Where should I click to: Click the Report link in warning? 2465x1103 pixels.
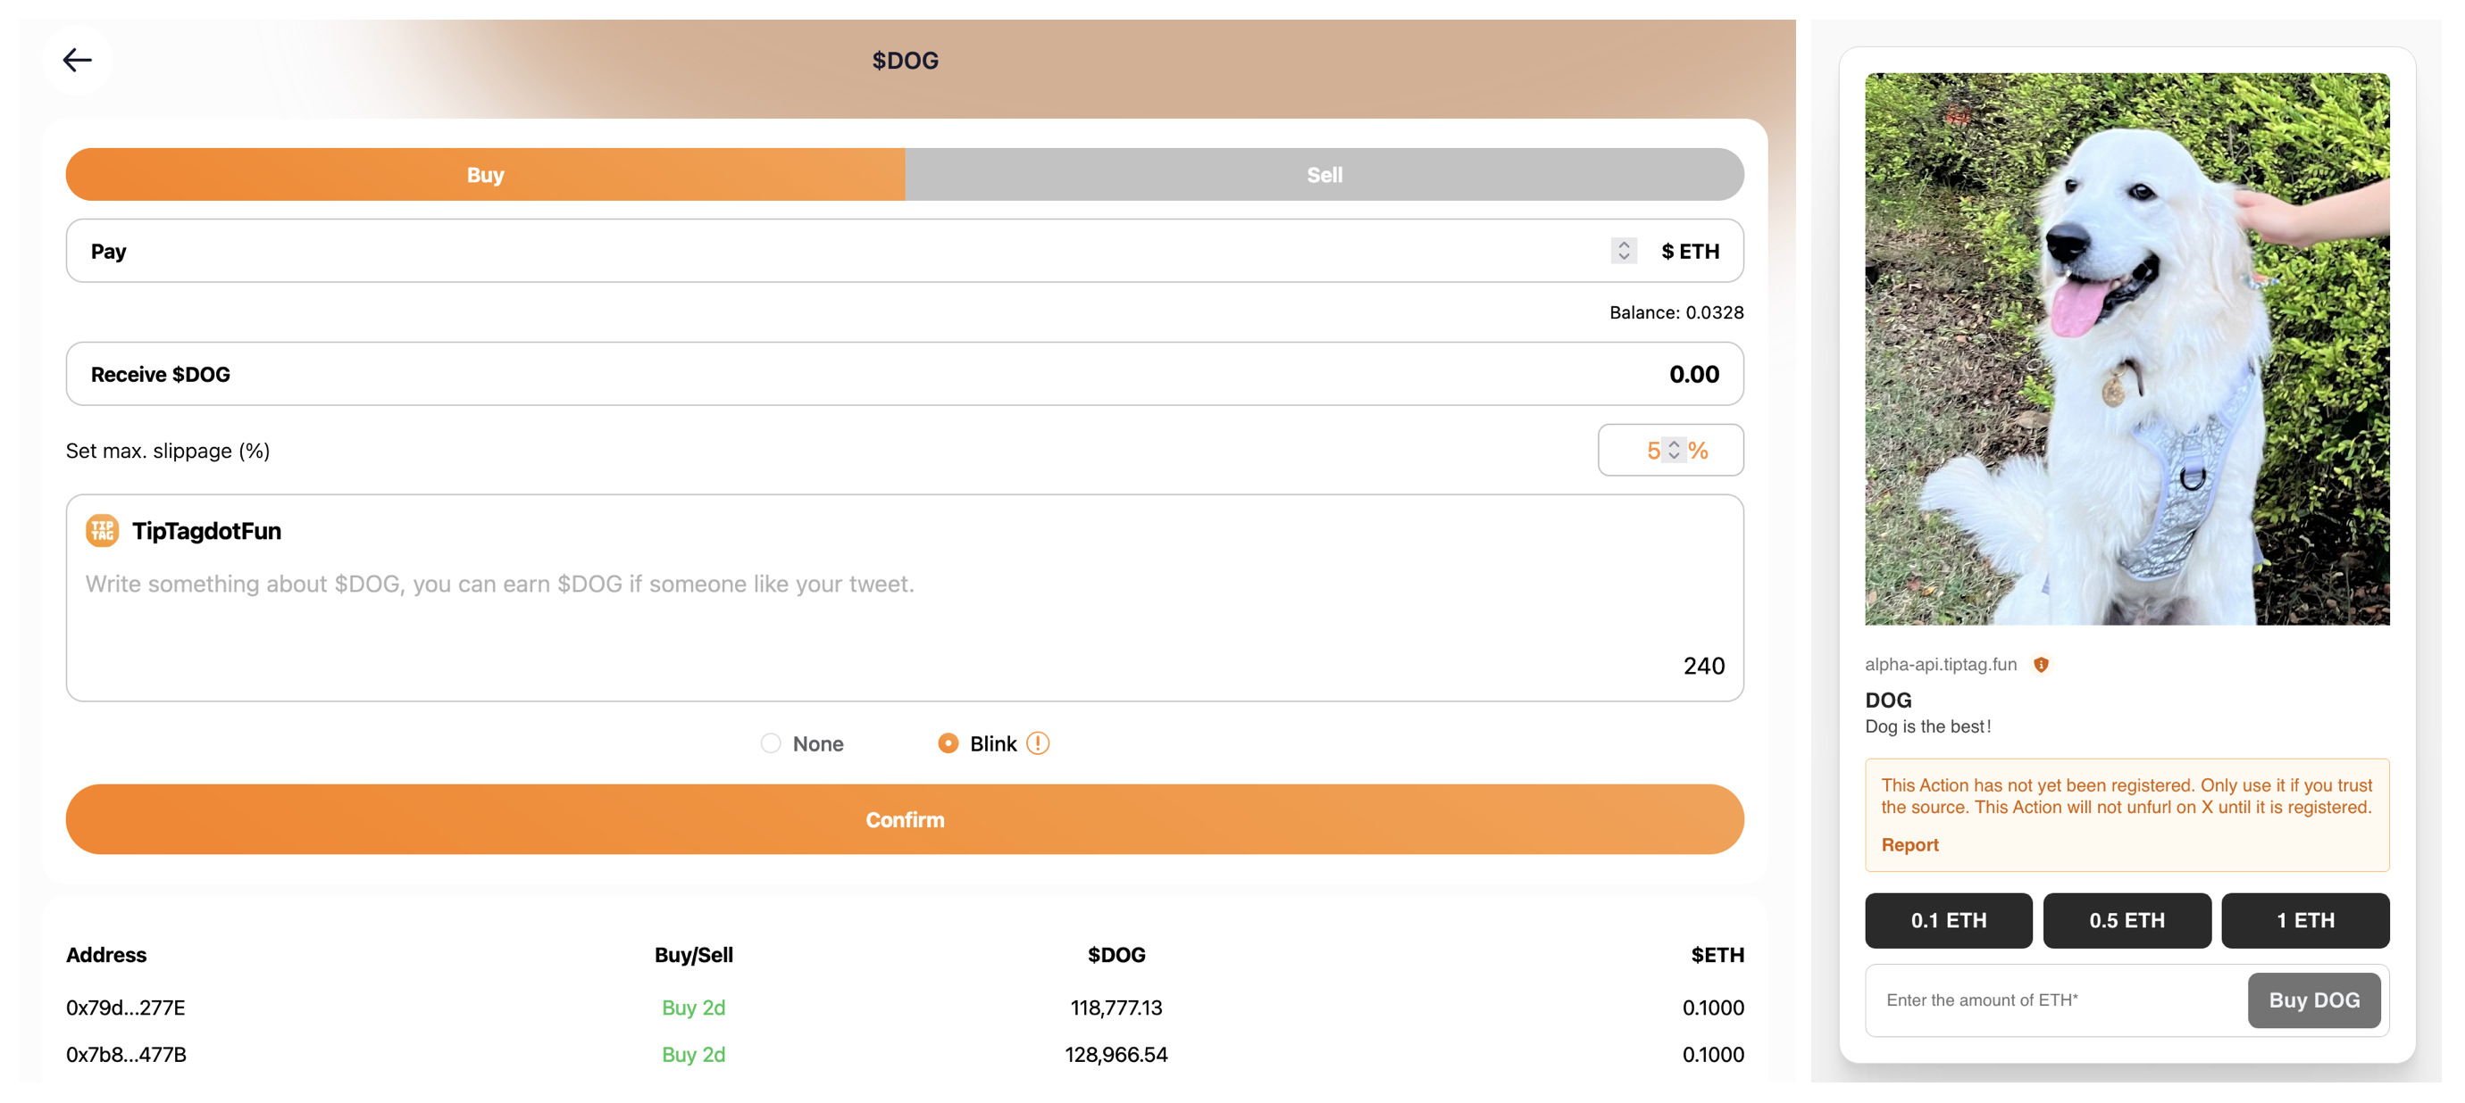click(x=1909, y=845)
